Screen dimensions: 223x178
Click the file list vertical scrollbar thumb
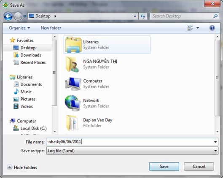(217, 78)
